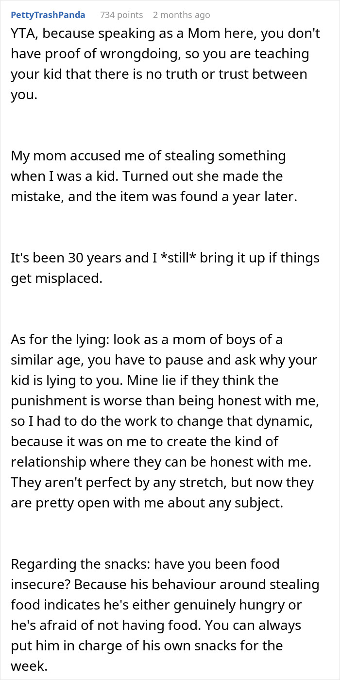Click the final word "week."

click(29, 666)
